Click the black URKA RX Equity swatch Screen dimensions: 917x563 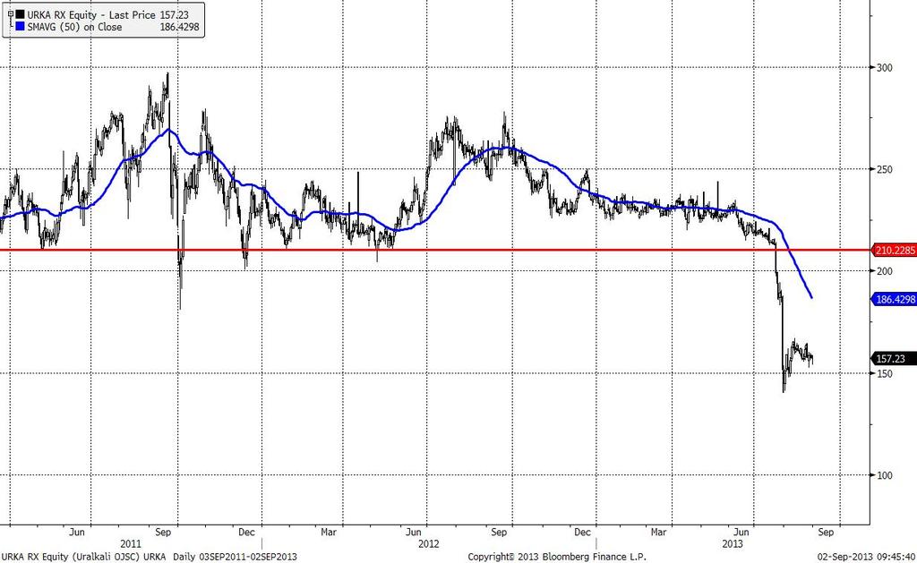pos(21,14)
